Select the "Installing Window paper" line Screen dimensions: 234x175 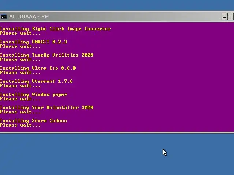point(33,94)
